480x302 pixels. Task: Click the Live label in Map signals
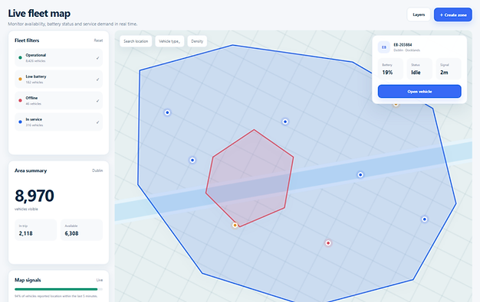point(100,280)
